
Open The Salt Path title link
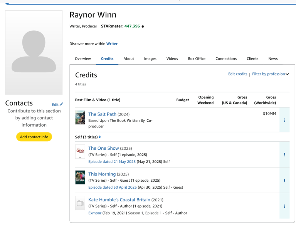[x=102, y=114]
